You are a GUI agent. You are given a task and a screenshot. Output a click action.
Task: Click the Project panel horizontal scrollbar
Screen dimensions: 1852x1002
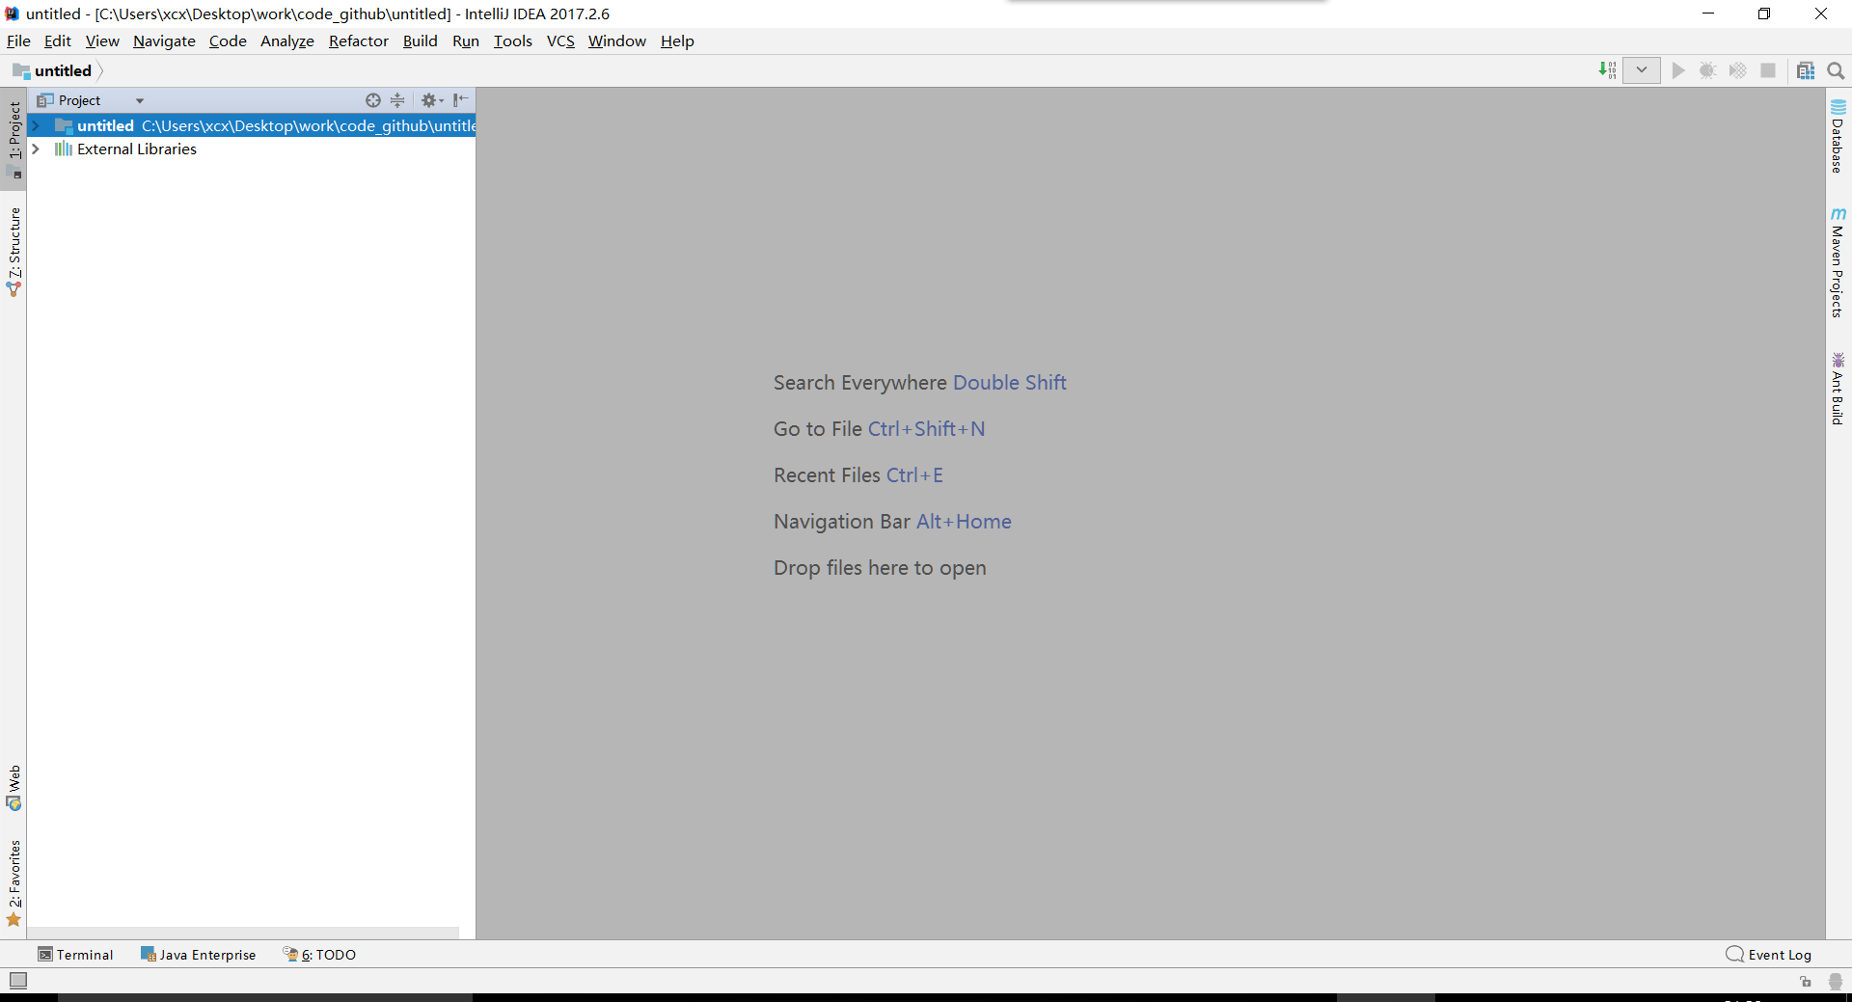pos(243,933)
